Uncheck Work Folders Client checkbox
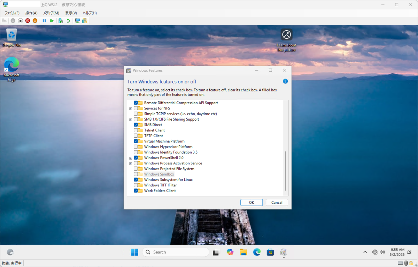Screen dimensions: 418x267 click(x=136, y=191)
